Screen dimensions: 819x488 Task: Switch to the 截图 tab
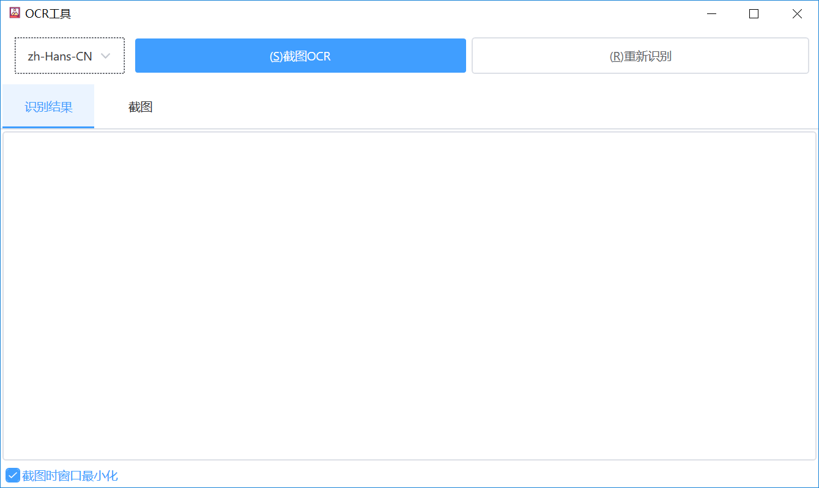point(140,107)
